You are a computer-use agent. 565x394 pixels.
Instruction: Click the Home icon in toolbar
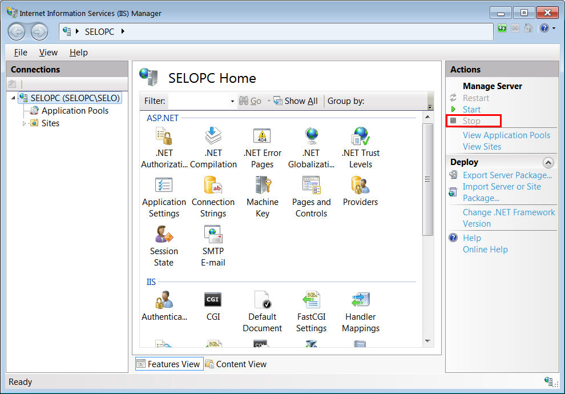(x=528, y=28)
